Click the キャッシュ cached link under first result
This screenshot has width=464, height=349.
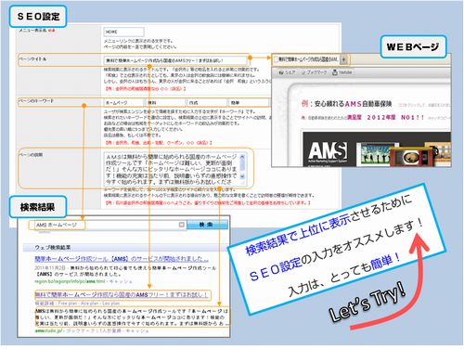pos(121,281)
